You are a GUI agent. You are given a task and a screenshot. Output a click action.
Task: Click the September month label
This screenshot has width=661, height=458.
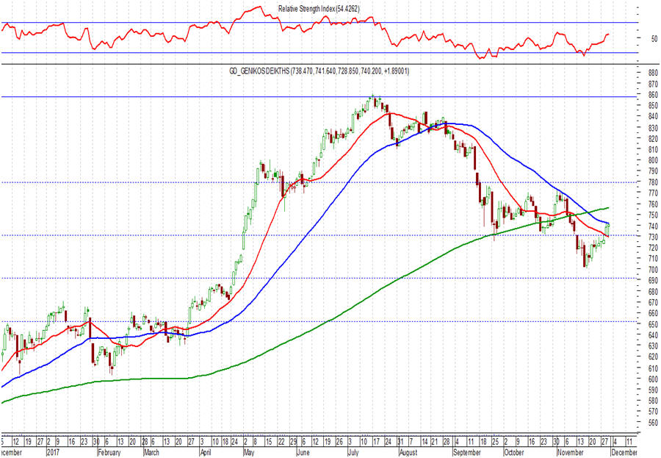click(x=466, y=452)
